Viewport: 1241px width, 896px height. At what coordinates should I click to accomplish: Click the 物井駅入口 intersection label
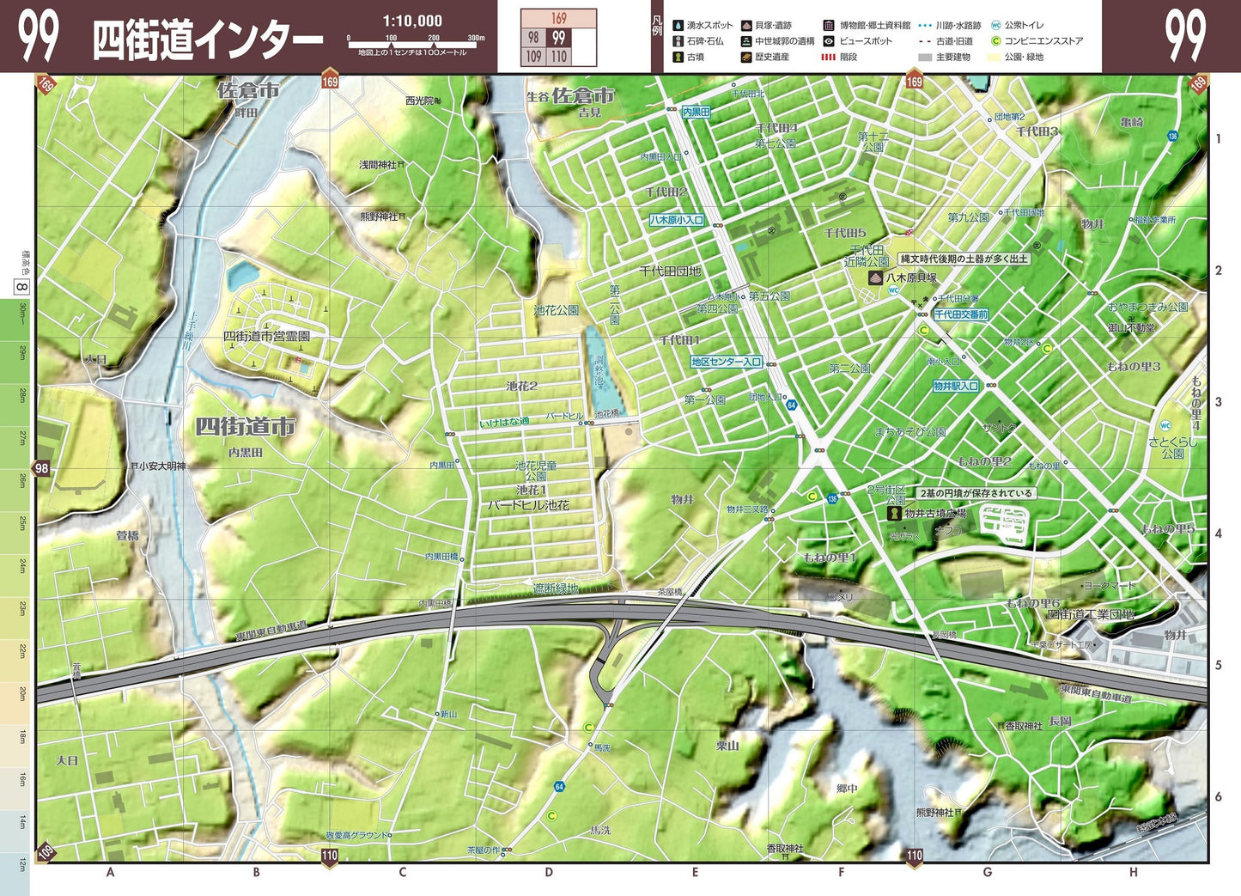[955, 386]
